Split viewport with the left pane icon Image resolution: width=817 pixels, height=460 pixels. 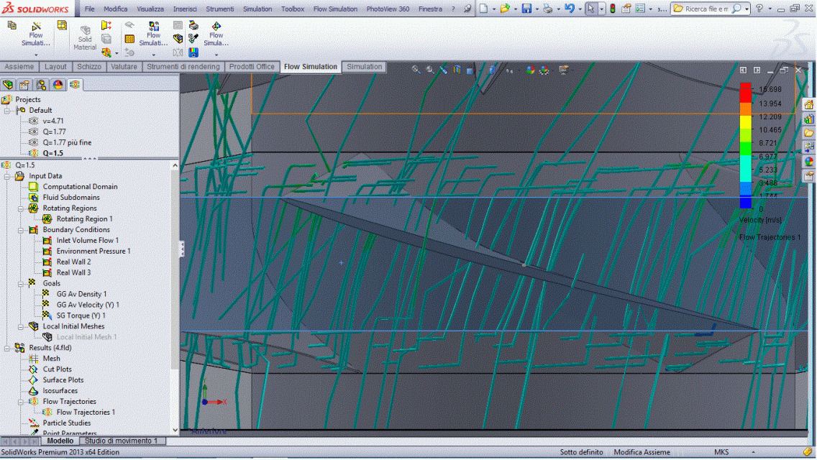pos(743,70)
